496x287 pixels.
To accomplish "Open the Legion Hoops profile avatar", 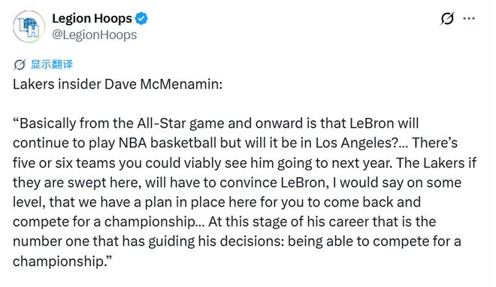I will [29, 26].
